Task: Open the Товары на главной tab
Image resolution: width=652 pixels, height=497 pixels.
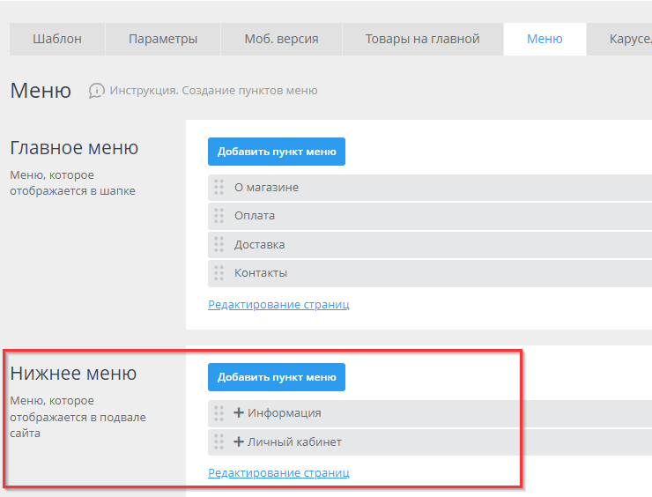Action: pyautogui.click(x=422, y=39)
